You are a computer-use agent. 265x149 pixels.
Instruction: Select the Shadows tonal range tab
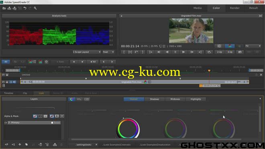click(x=155, y=99)
